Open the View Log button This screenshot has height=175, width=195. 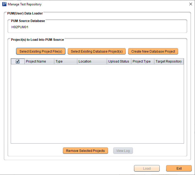(x=123, y=151)
